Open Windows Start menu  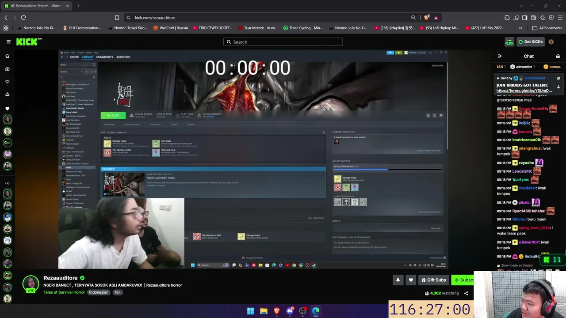coord(251,311)
